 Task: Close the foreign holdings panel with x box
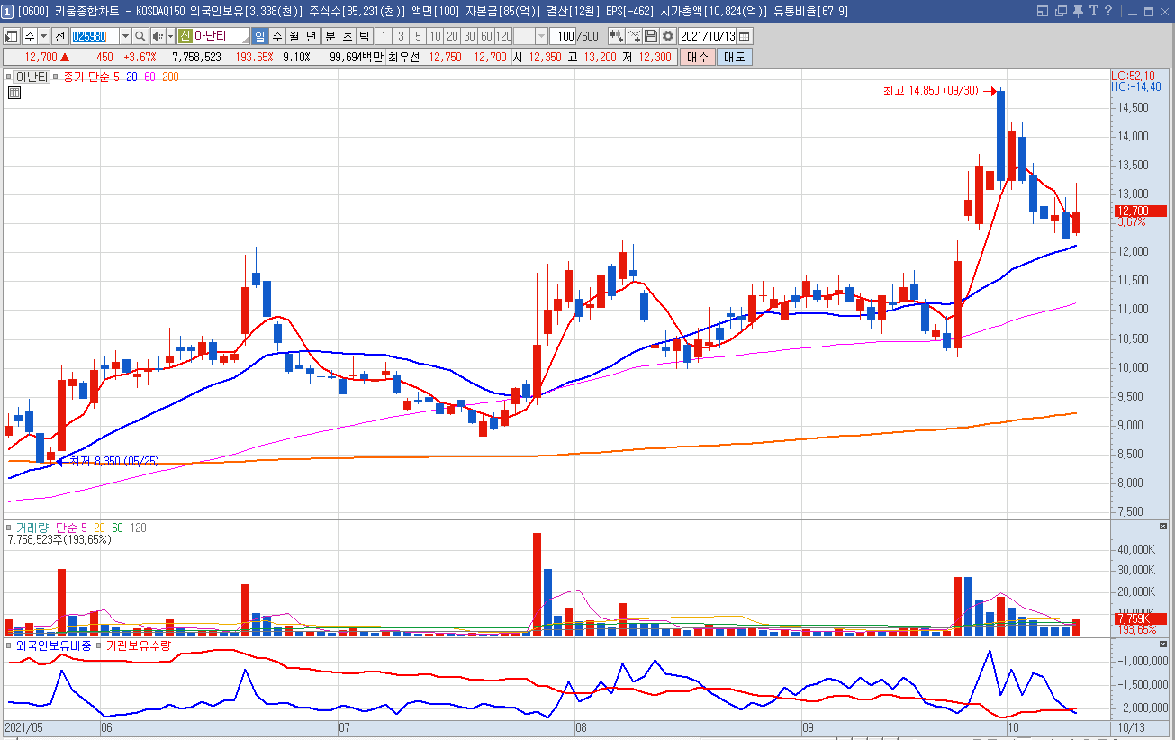1162,645
